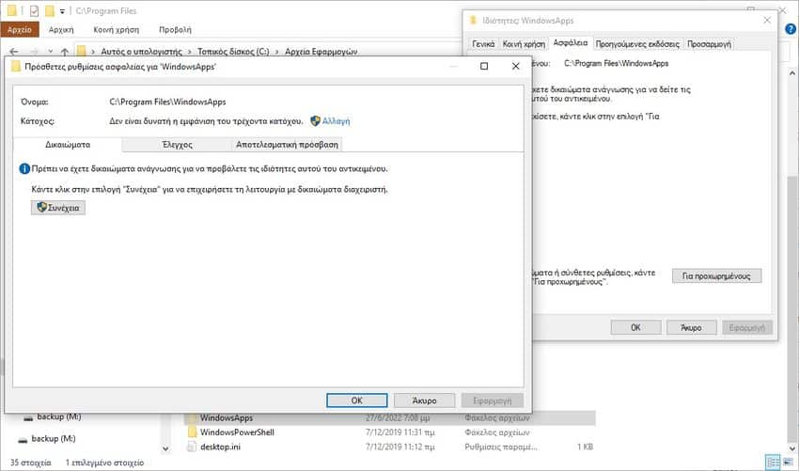Open the Κοινή χρήση ribbon tab

[x=117, y=29]
